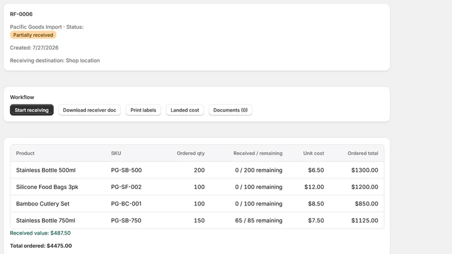
Task: Select the Stainless Bottle 500ml row
Action: pyautogui.click(x=197, y=170)
